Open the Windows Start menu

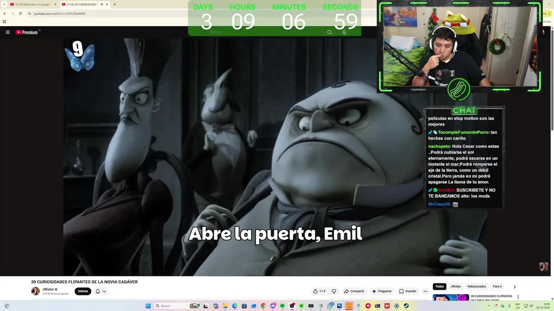click(148, 306)
